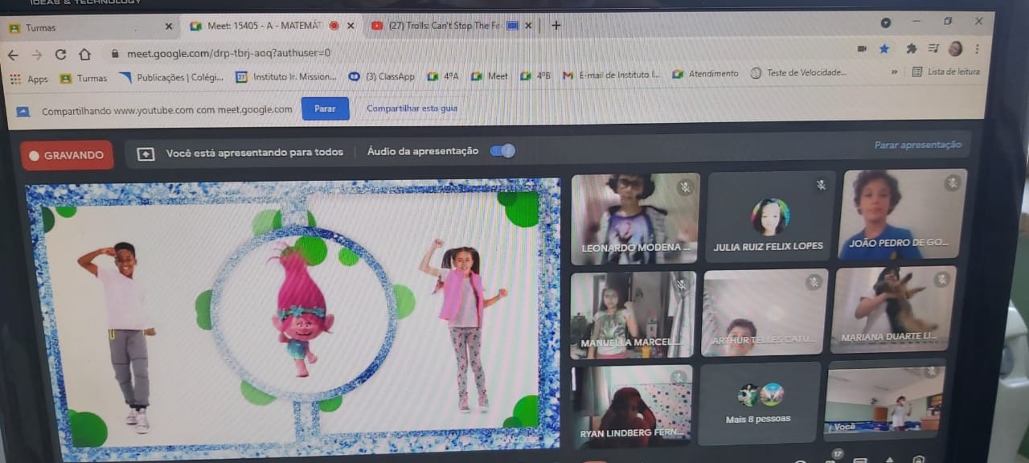This screenshot has width=1029, height=463.
Task: Click Compartilhar esta guia button
Action: (412, 109)
